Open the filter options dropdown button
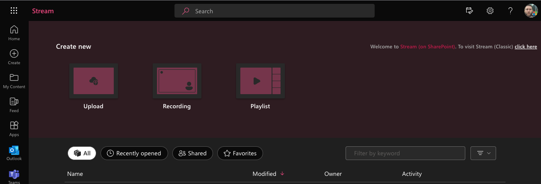The image size is (541, 184). pos(483,153)
